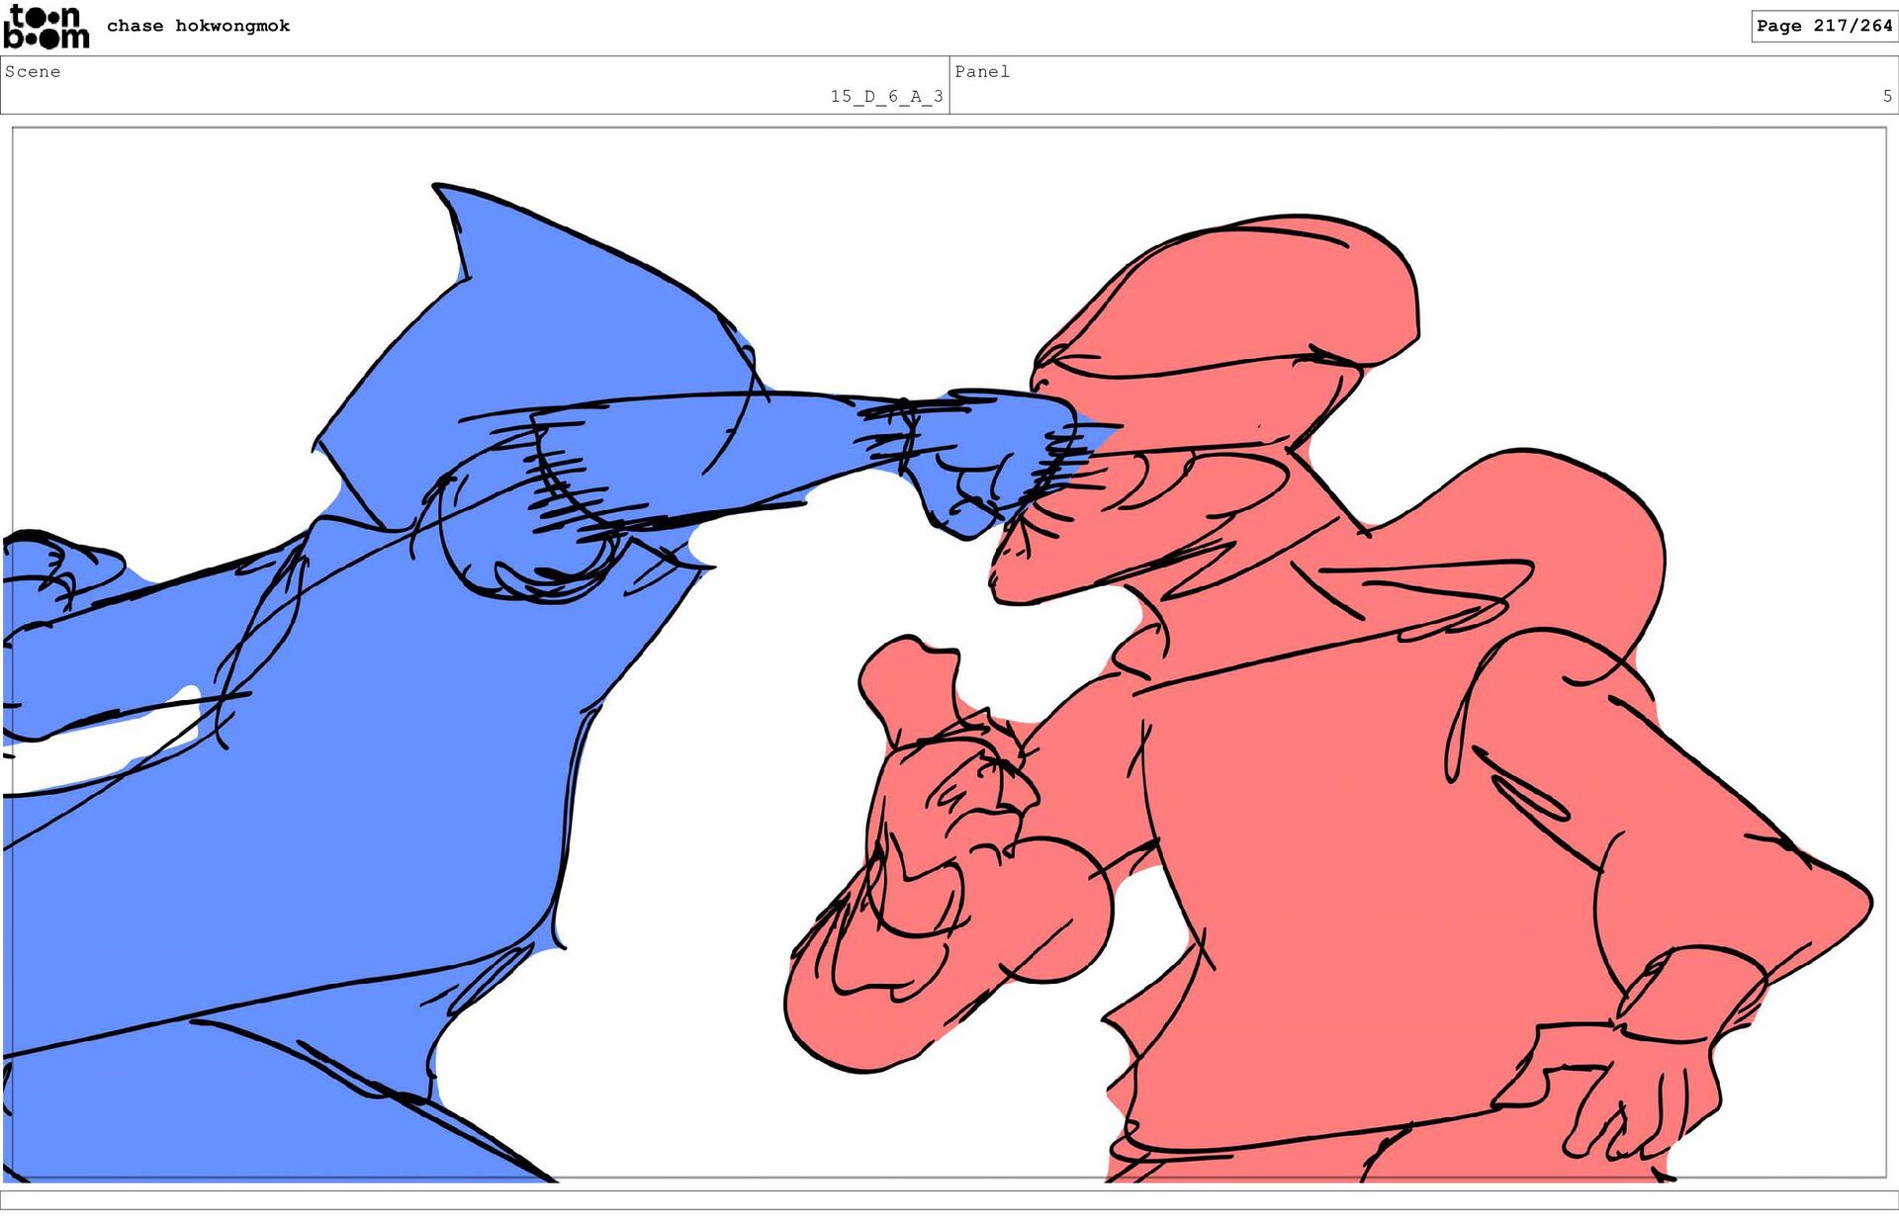Select scene name 15_D_6_A_3
Image resolution: width=1899 pixels, height=1228 pixels.
tap(885, 96)
